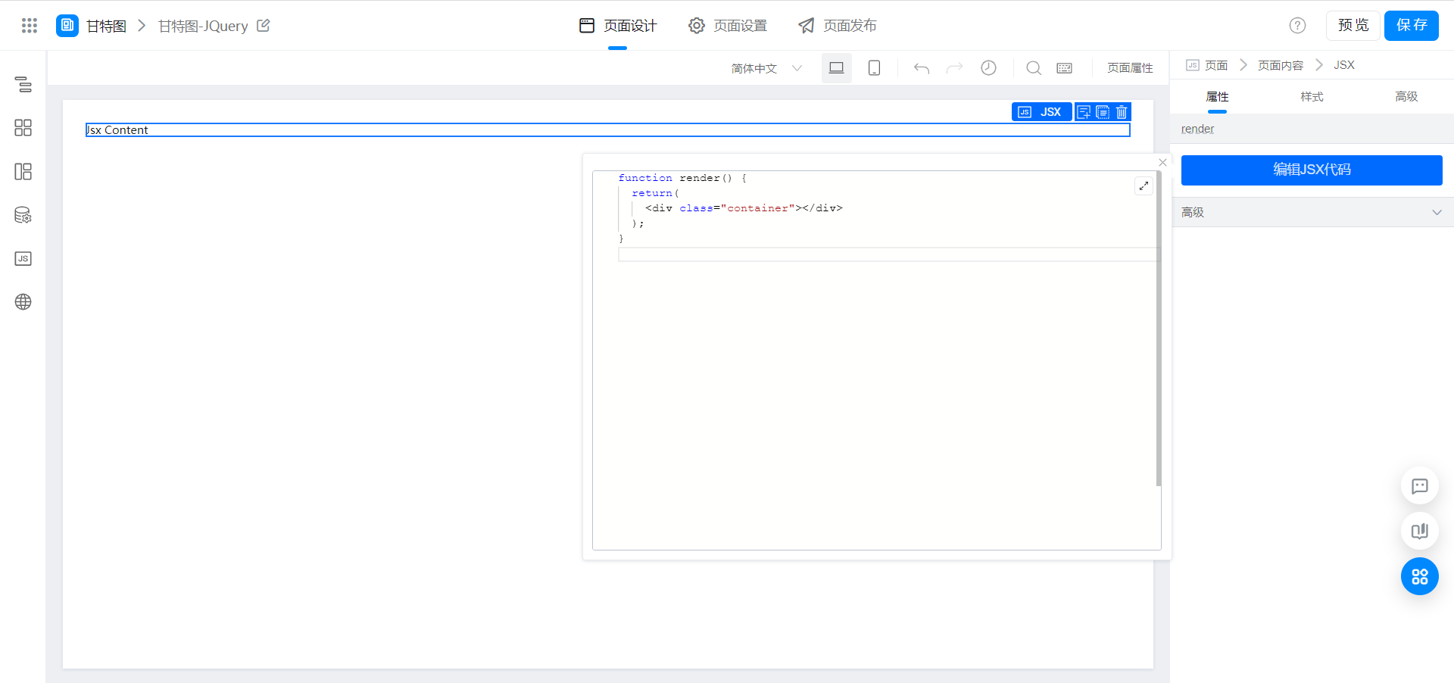Click the 'function render()' code line
The image size is (1454, 683).
[682, 178]
